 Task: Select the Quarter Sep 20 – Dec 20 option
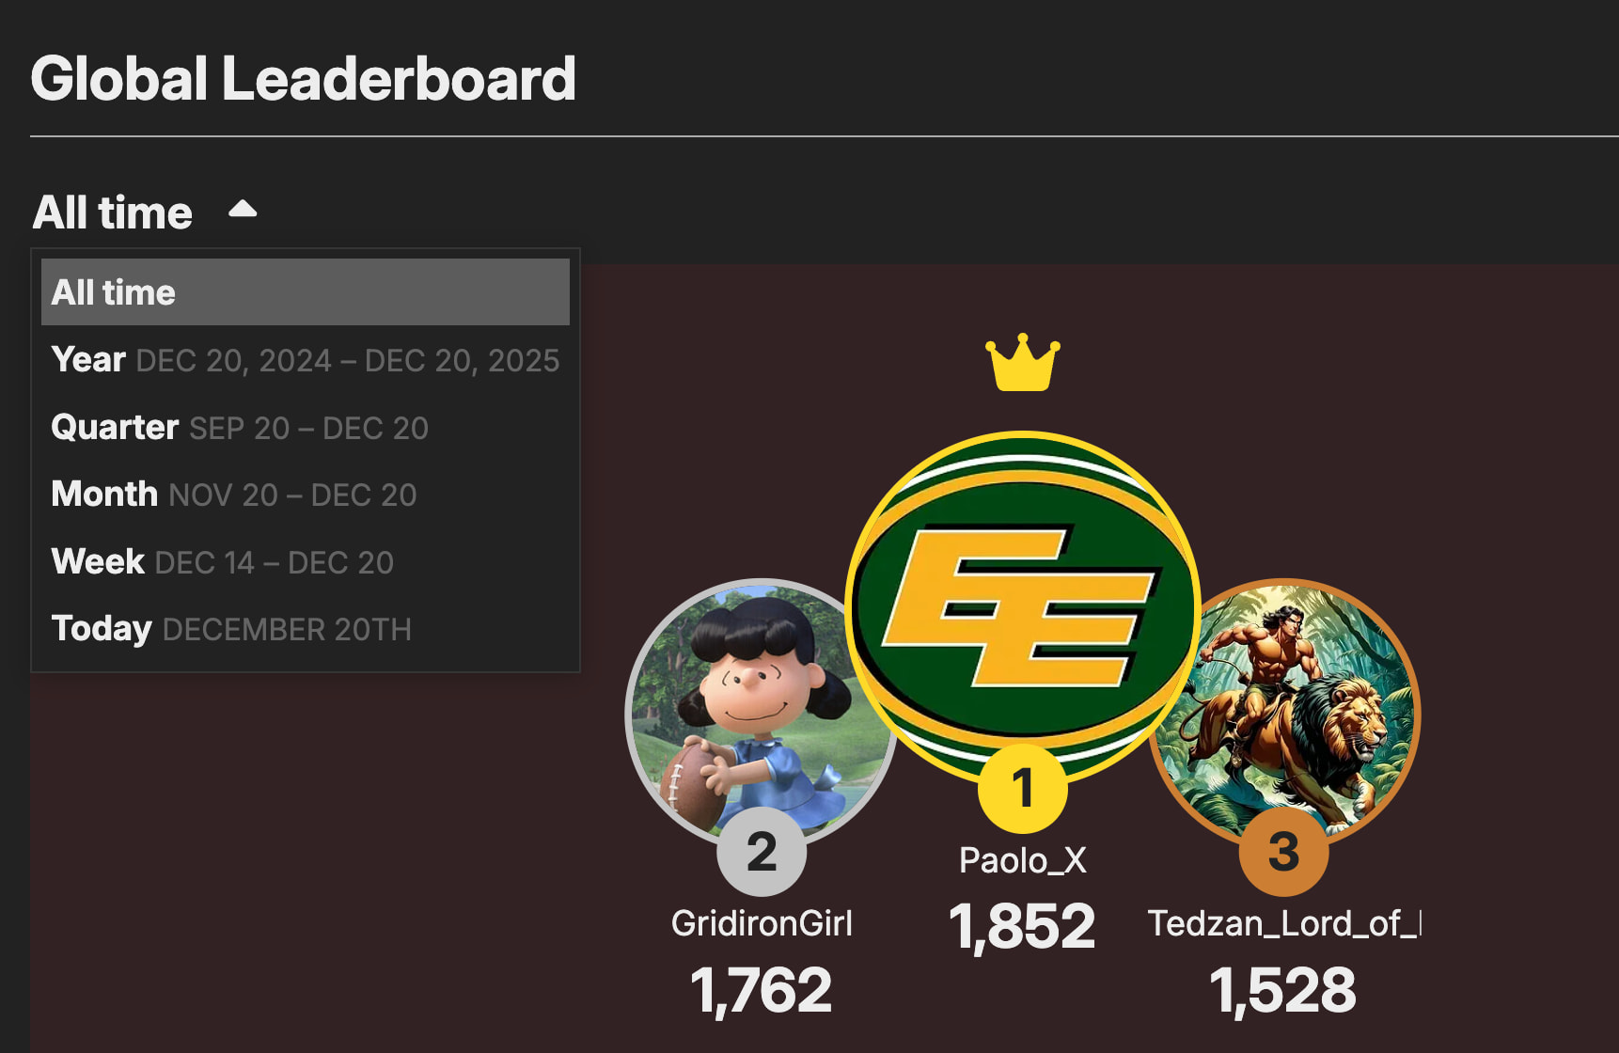240,428
